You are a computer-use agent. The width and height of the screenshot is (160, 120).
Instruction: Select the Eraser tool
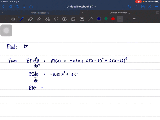point(30,19)
